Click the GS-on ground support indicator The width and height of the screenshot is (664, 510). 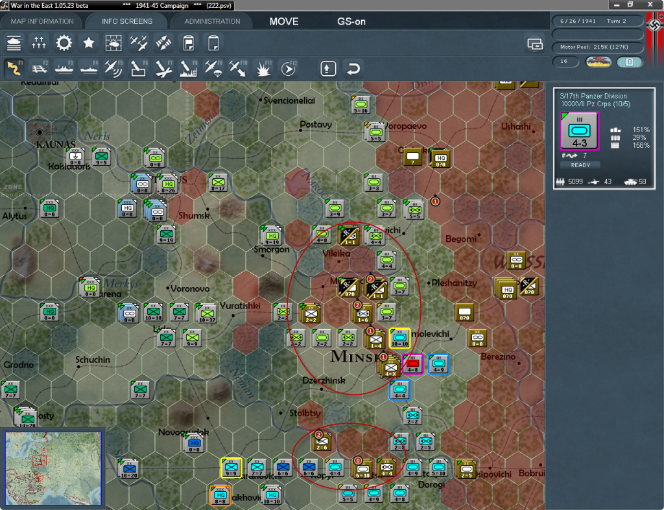[351, 21]
